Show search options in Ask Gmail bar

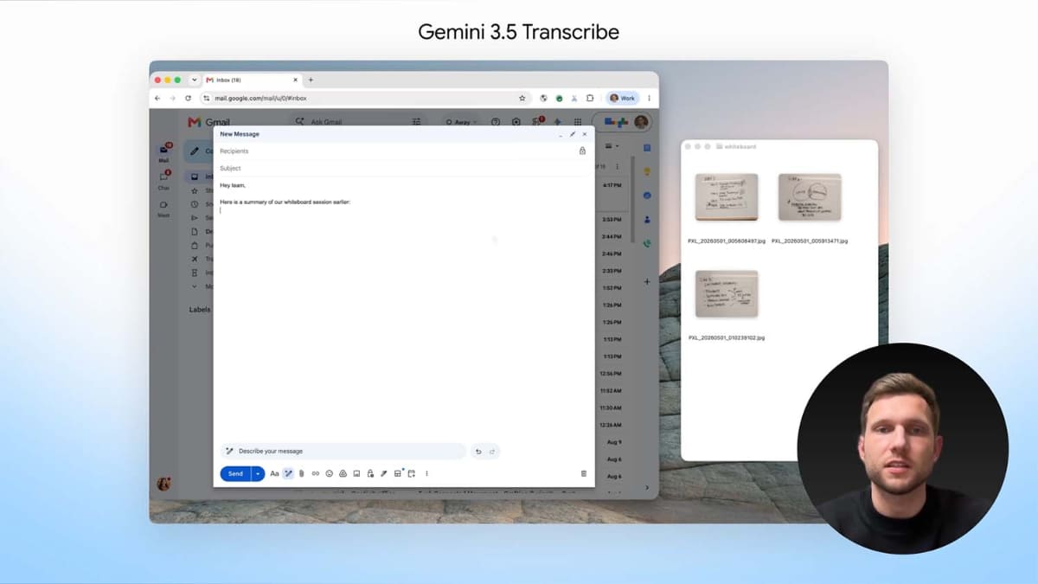(x=416, y=122)
